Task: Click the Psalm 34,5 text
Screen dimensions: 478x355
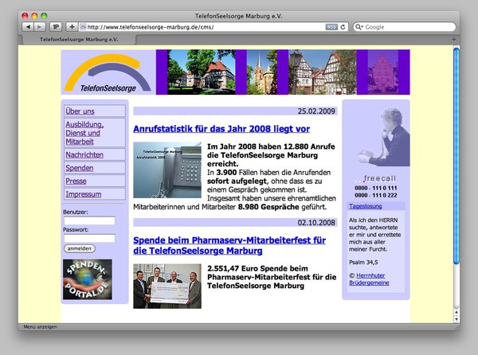Action: (x=363, y=262)
